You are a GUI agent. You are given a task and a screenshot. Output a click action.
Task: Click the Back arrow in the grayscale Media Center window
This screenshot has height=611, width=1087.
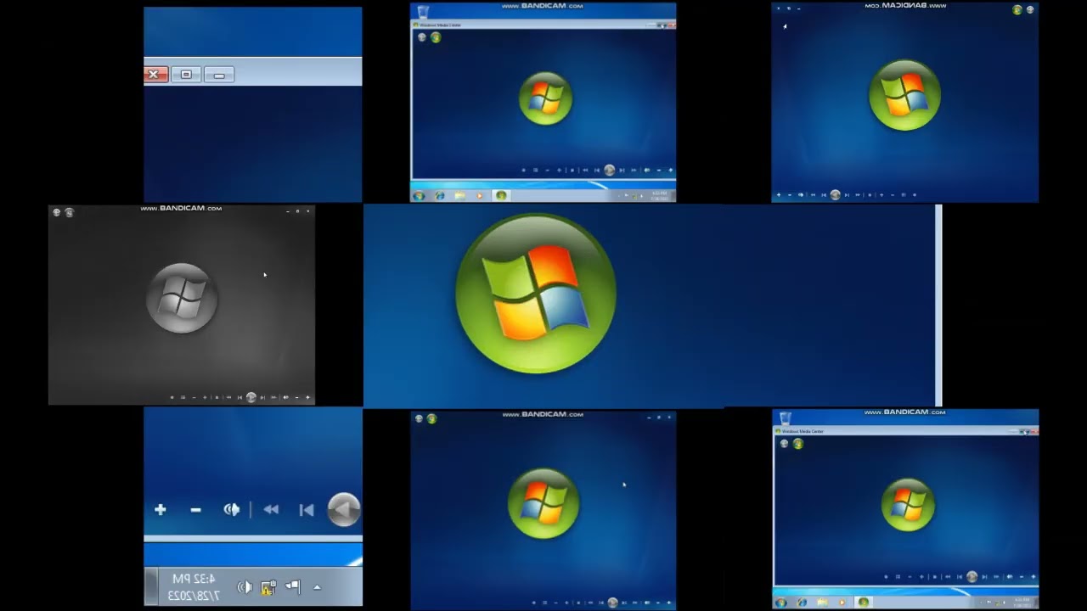56,212
